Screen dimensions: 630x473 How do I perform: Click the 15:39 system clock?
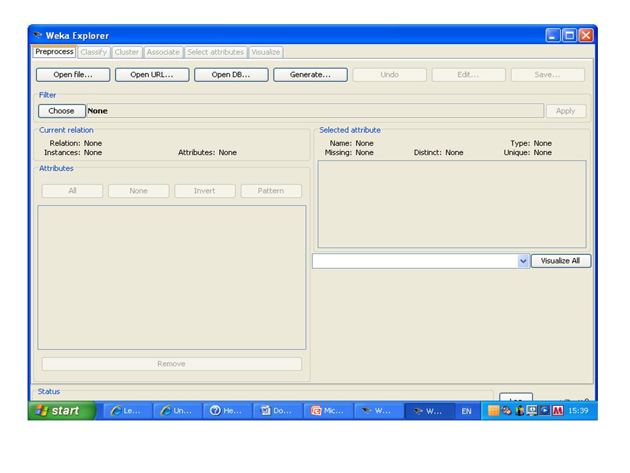coord(578,411)
